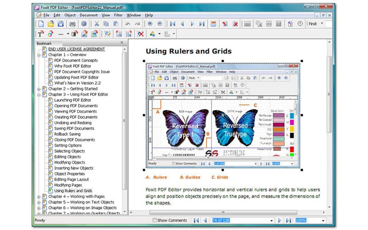Open the align objects dropdown arrow
This screenshot has width=368, height=230.
159,34
